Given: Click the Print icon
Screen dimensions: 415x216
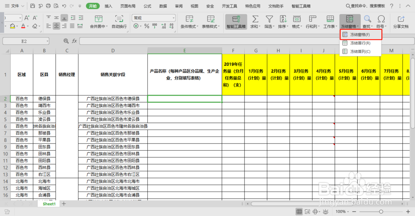Looking at the screenshot, I should pyautogui.click(x=48, y=6).
